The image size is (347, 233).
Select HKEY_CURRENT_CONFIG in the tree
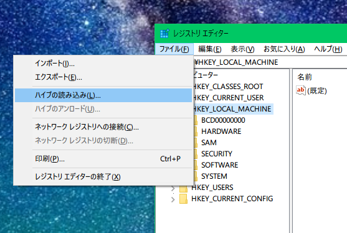(x=232, y=199)
